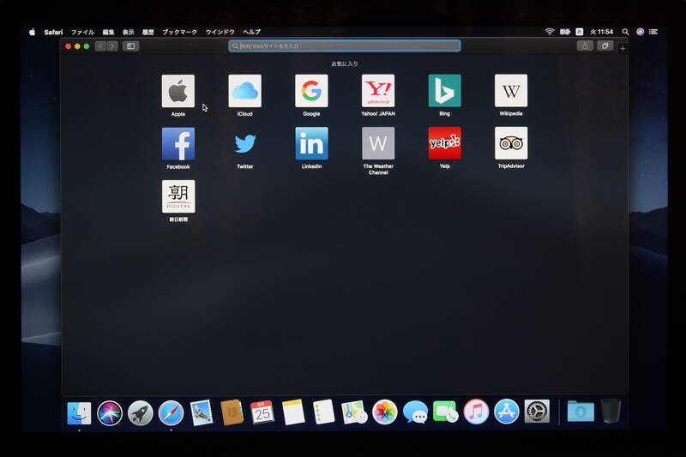This screenshot has width=686, height=457.
Task: Click the Share toolbar button
Action: [585, 45]
